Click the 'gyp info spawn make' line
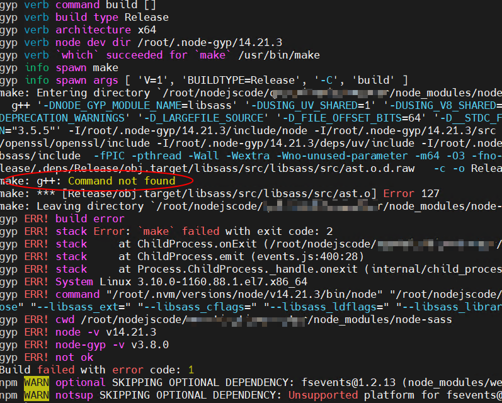This screenshot has height=403, width=502. (59, 68)
